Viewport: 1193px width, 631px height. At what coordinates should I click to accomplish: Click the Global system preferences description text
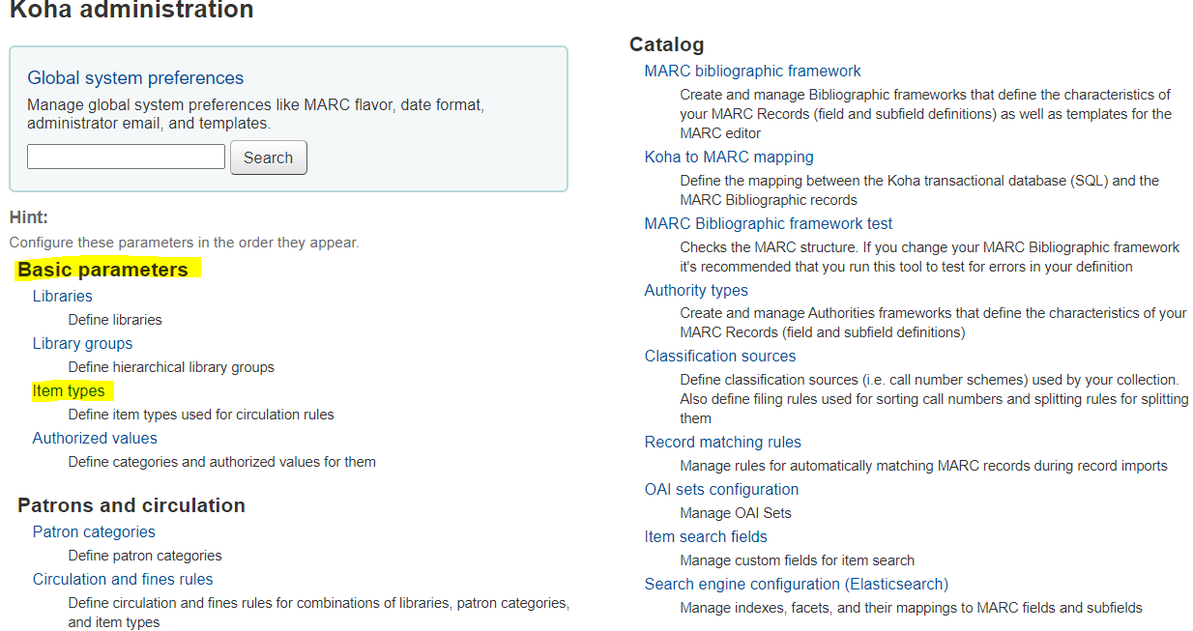click(255, 114)
